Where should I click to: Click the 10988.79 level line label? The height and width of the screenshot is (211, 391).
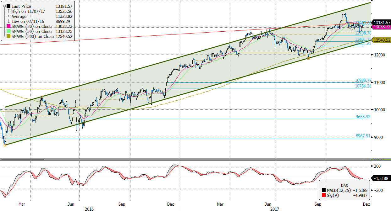tap(363, 80)
